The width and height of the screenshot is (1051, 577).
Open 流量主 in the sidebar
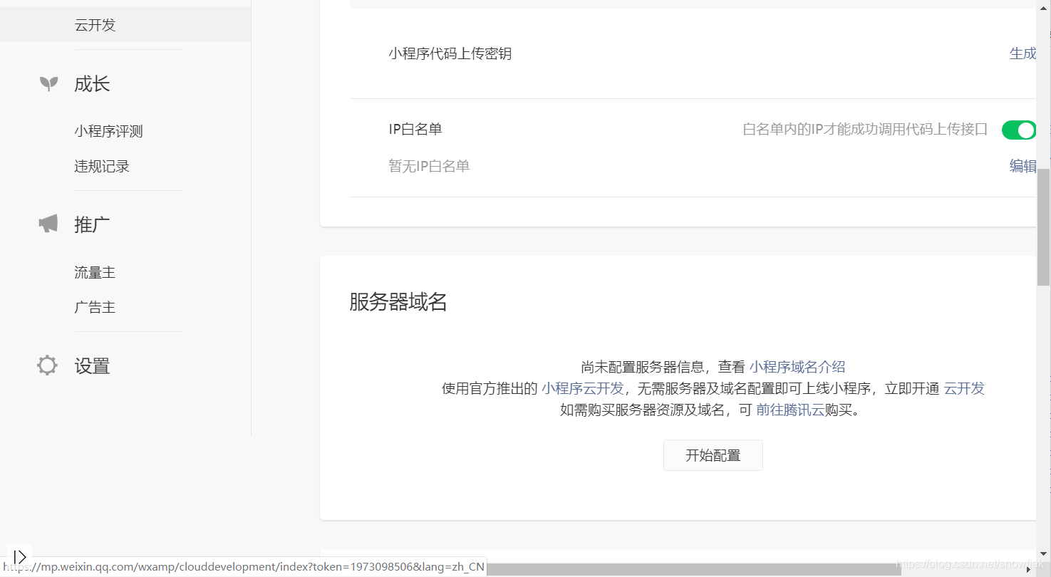coord(95,272)
